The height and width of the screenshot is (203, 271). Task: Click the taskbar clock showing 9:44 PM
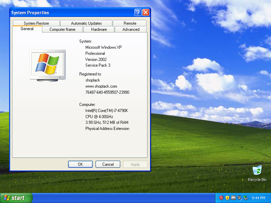[258, 198]
